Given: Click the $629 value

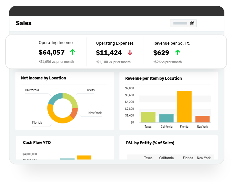Looking at the screenshot, I should (x=161, y=53).
